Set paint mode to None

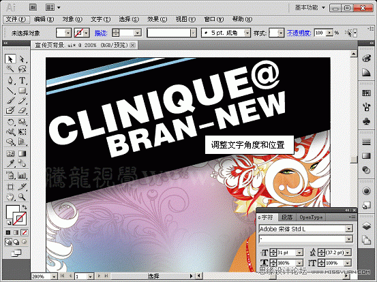coord(25,232)
